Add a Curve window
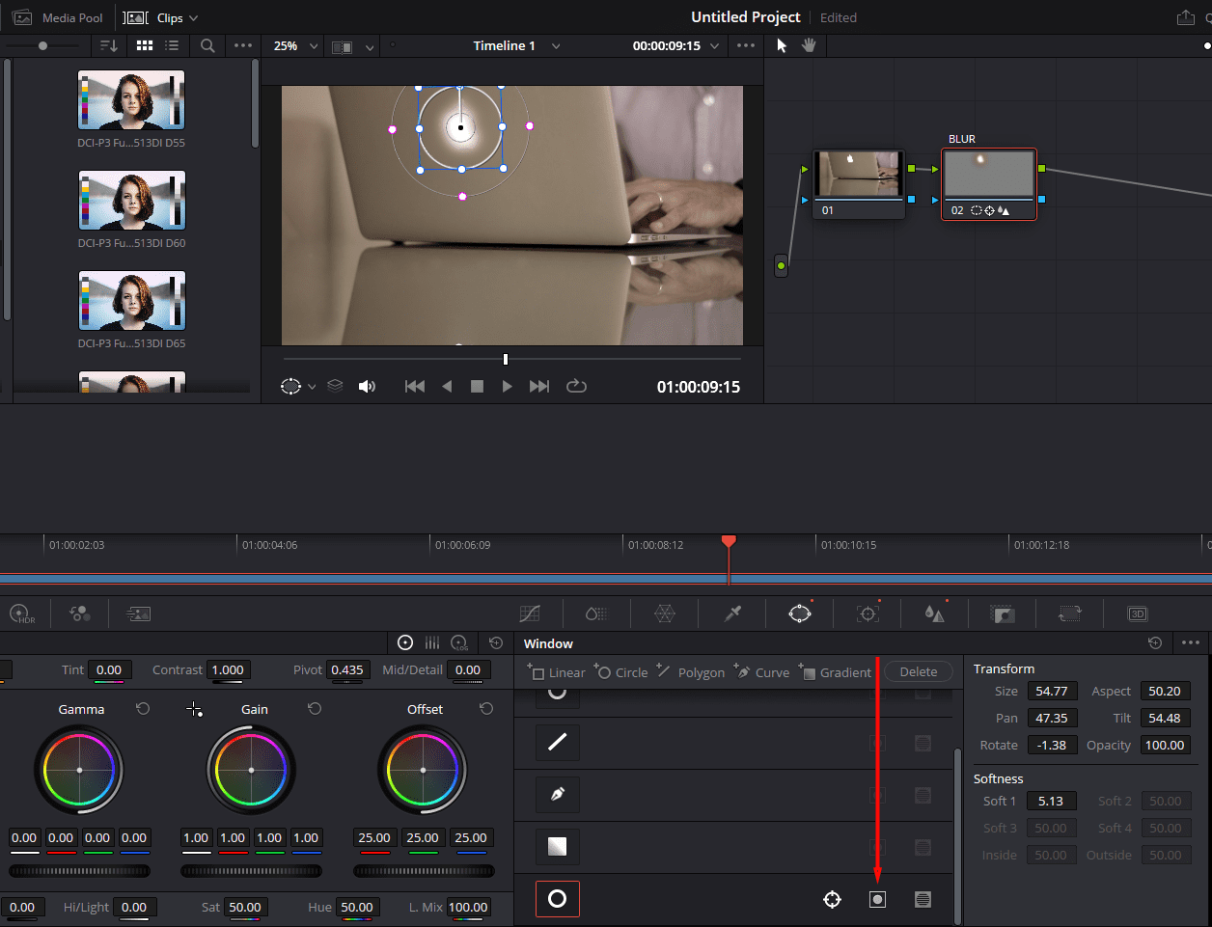Image resolution: width=1212 pixels, height=927 pixels. point(762,671)
